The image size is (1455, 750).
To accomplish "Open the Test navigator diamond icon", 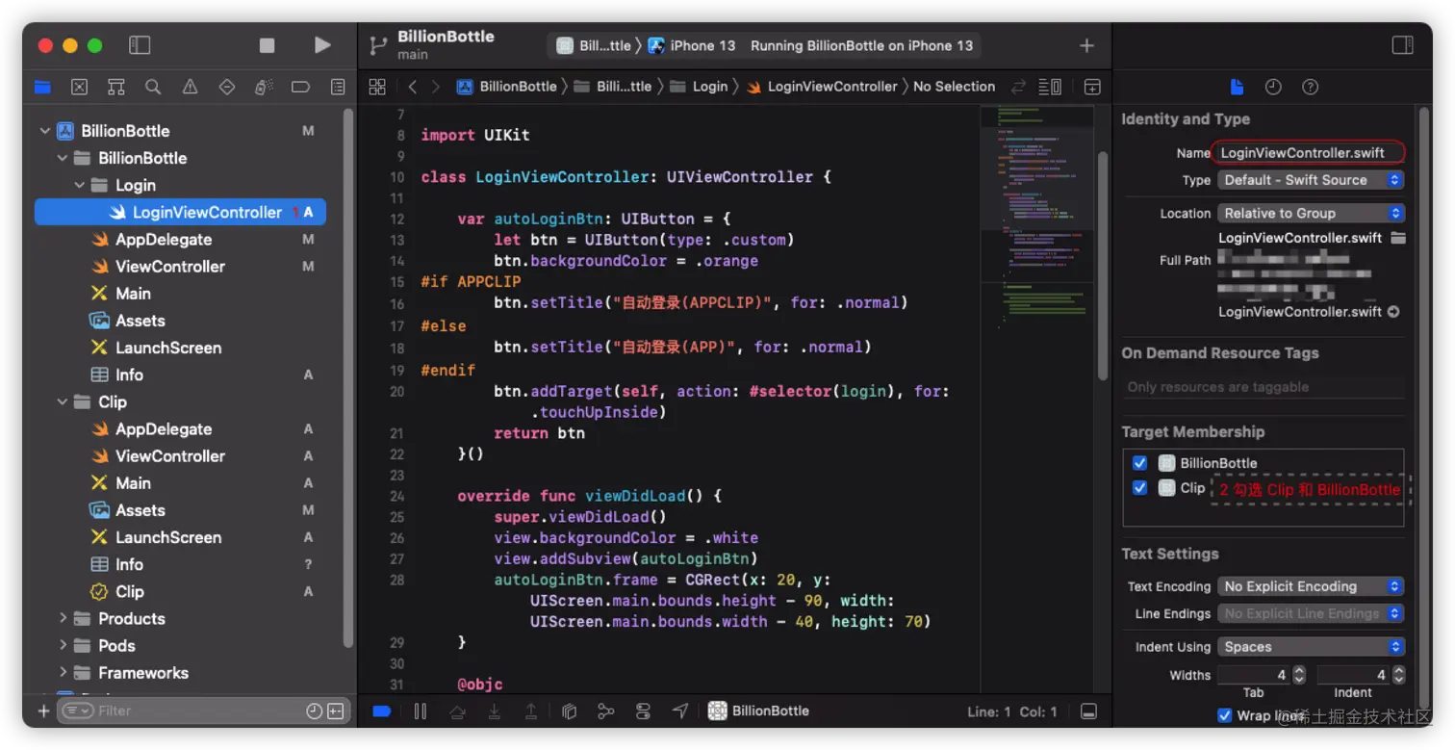I will (x=227, y=87).
